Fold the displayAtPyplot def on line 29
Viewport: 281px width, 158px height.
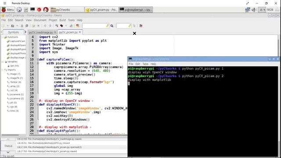click(x=38, y=131)
